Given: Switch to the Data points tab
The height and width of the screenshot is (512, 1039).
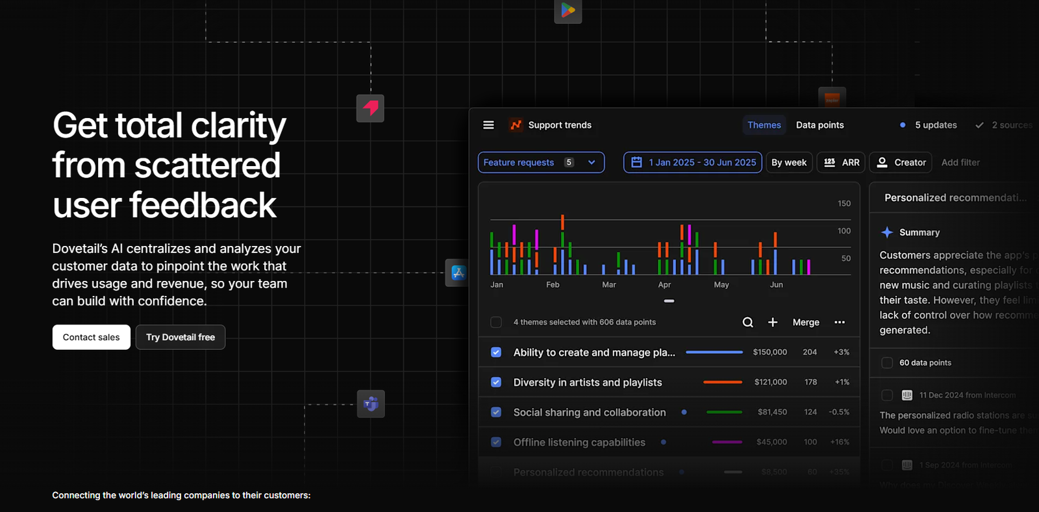Looking at the screenshot, I should [x=820, y=125].
